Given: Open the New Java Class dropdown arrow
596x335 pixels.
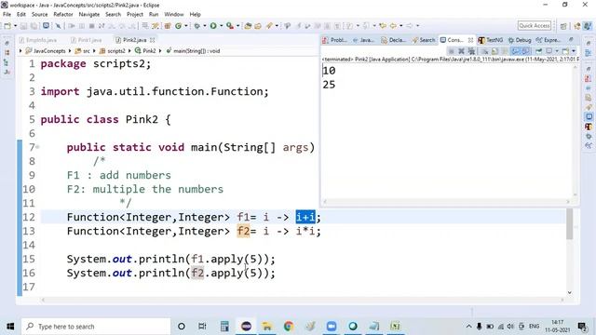Looking at the screenshot, I should click(186, 26).
